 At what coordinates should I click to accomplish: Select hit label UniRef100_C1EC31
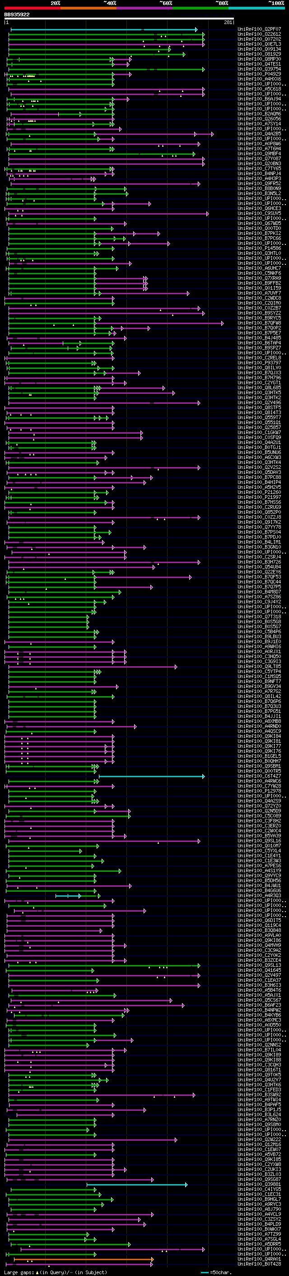[x=259, y=1194]
